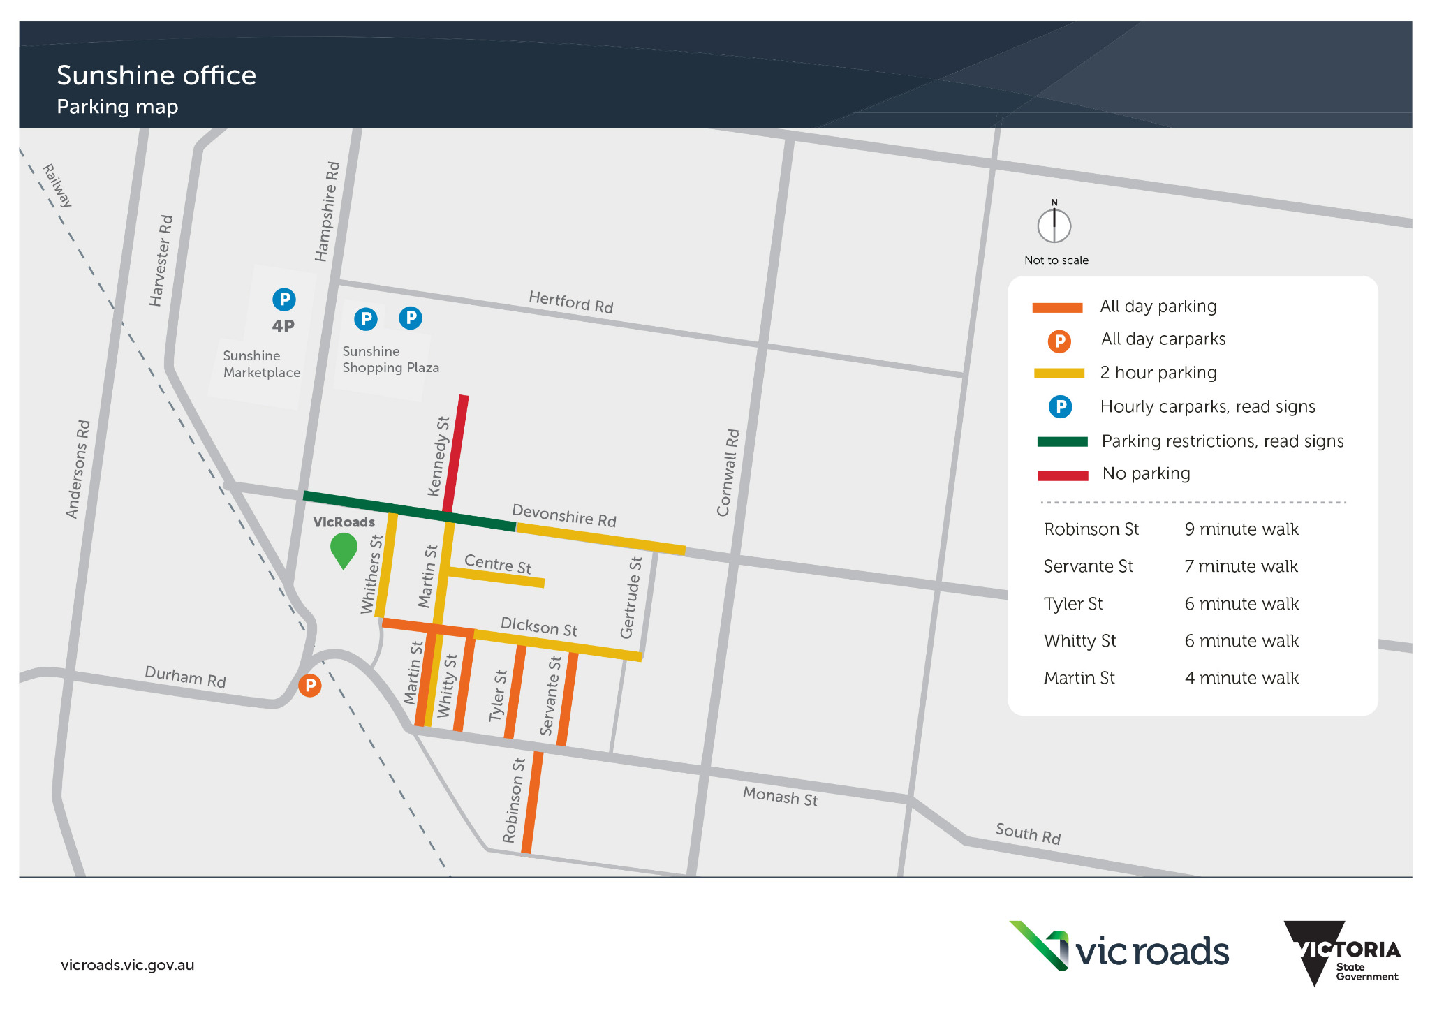The height and width of the screenshot is (1011, 1430).
Task: Click the Monash St label
Action: (780, 797)
